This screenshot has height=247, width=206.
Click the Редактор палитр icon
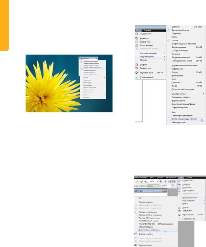tap(136, 245)
